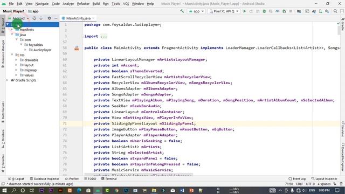Image resolution: width=345 pixels, height=194 pixels.
Task: Run the app with green play button
Action: (x=244, y=11)
